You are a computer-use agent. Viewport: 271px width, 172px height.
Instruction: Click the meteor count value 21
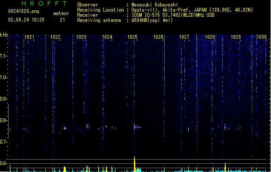62,20
